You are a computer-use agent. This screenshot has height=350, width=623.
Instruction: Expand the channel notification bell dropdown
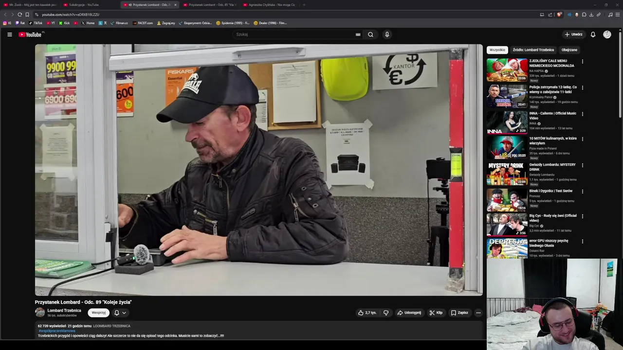point(120,313)
